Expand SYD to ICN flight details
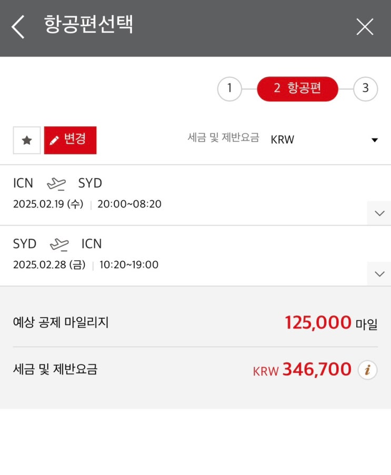The image size is (391, 475). pyautogui.click(x=379, y=273)
